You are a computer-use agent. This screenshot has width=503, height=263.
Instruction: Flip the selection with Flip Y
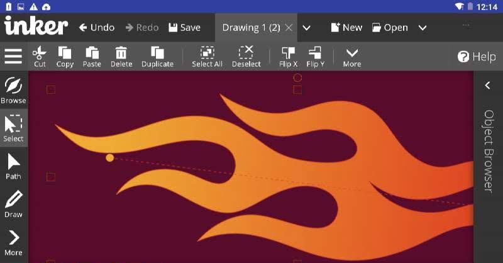pos(315,57)
